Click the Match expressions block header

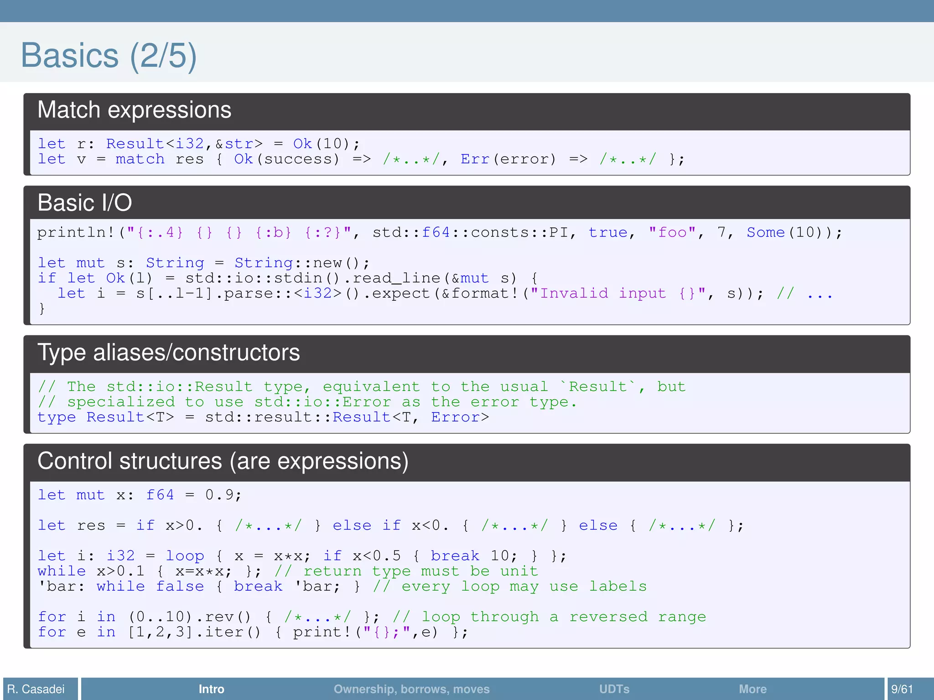[x=134, y=110]
